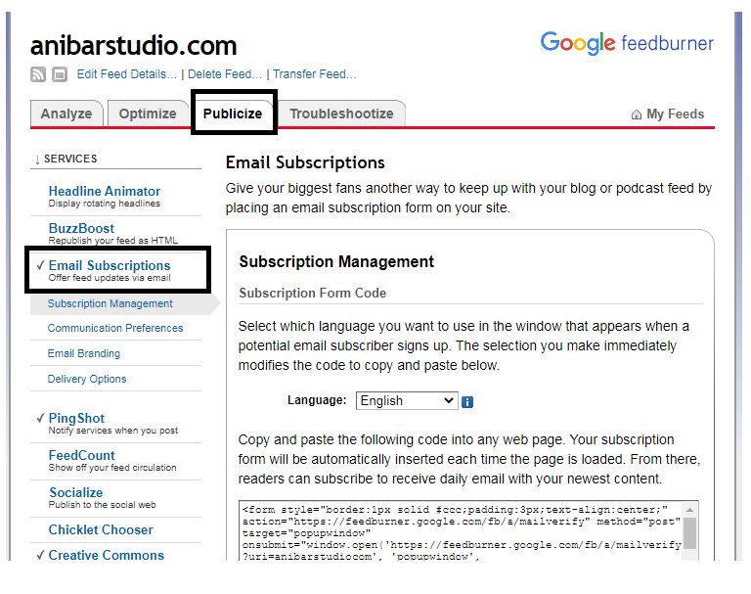Open PingShot service

[x=76, y=418]
